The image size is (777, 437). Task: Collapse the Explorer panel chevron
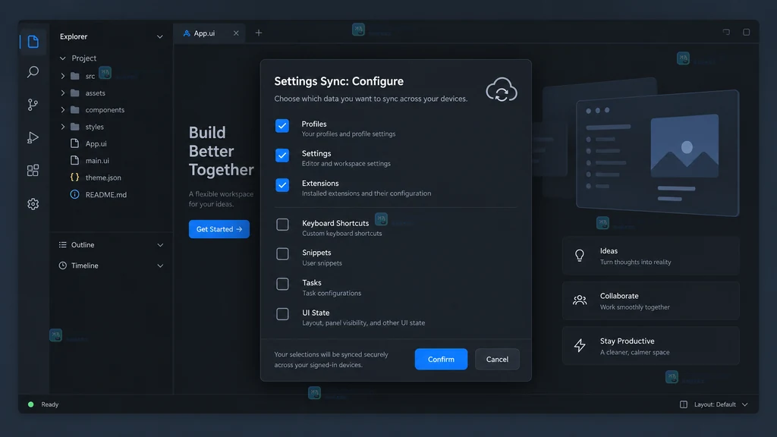tap(159, 36)
